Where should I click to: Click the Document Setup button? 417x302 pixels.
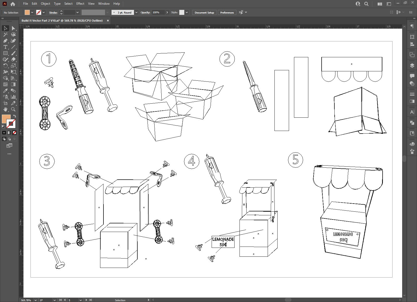[x=204, y=12]
